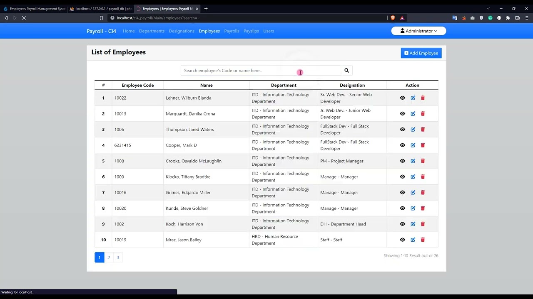Edit employee Thompson, Jared Waters

pyautogui.click(x=413, y=130)
